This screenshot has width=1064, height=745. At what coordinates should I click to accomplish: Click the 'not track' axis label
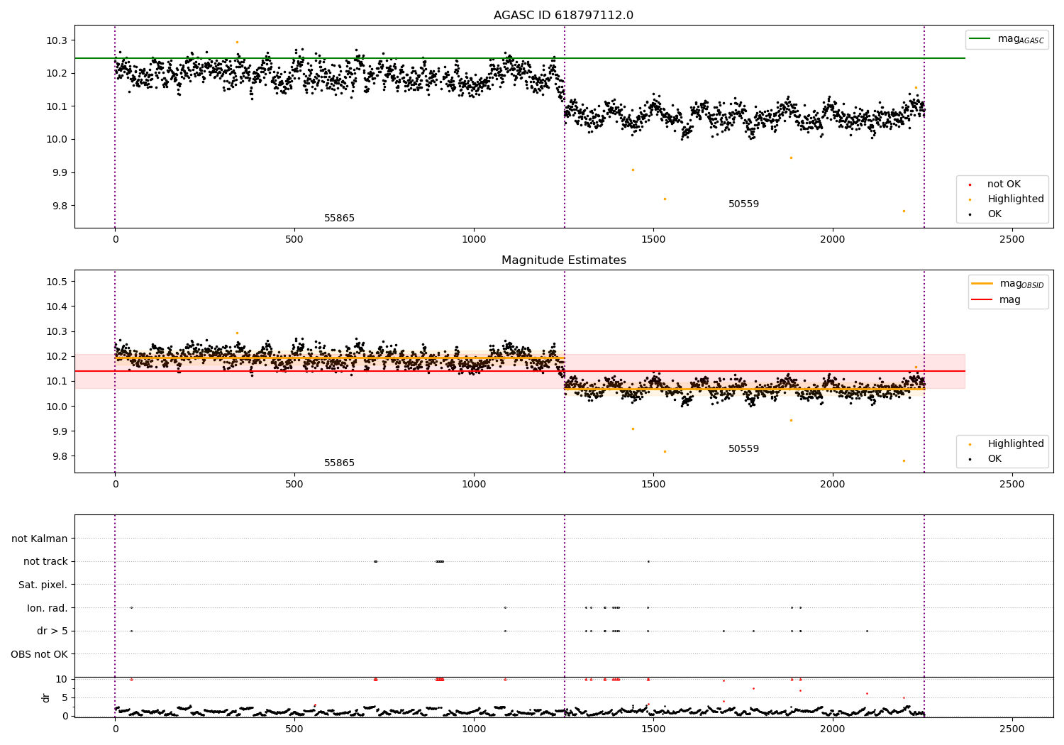[45, 561]
